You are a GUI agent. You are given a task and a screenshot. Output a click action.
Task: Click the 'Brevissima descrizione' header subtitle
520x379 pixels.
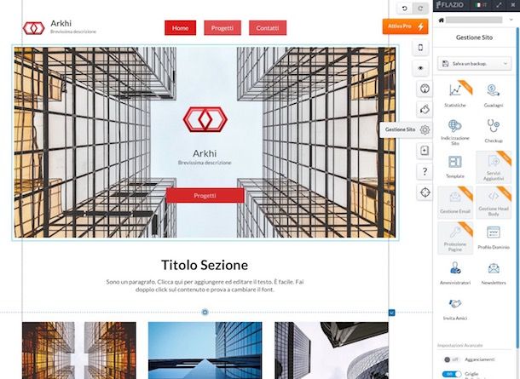[x=73, y=32]
